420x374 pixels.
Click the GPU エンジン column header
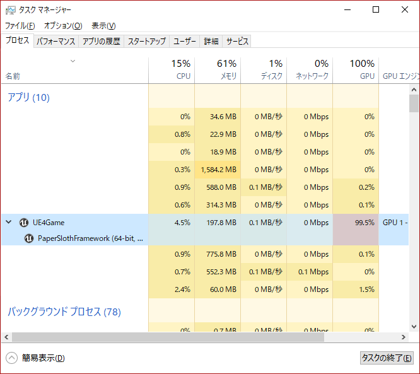399,70
